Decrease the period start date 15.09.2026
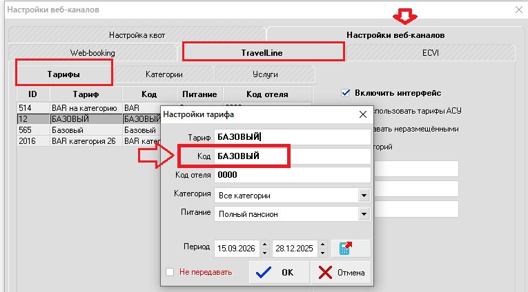 [264, 253]
